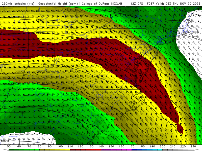Click the 140 value on color scale
This screenshot has width=202, height=151.
[101, 146]
